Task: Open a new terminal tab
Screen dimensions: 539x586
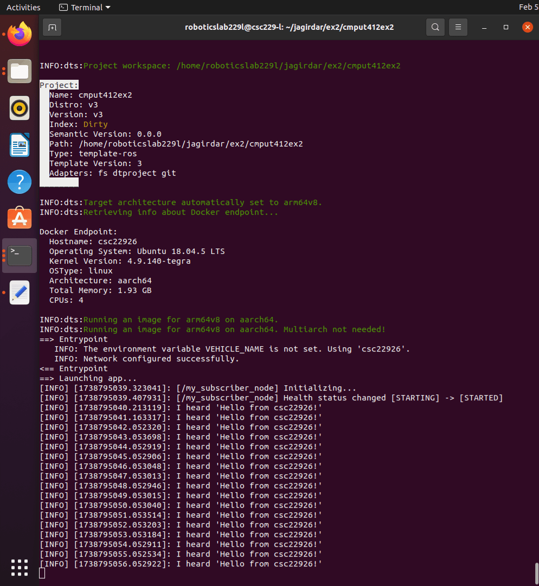Action: pyautogui.click(x=52, y=27)
